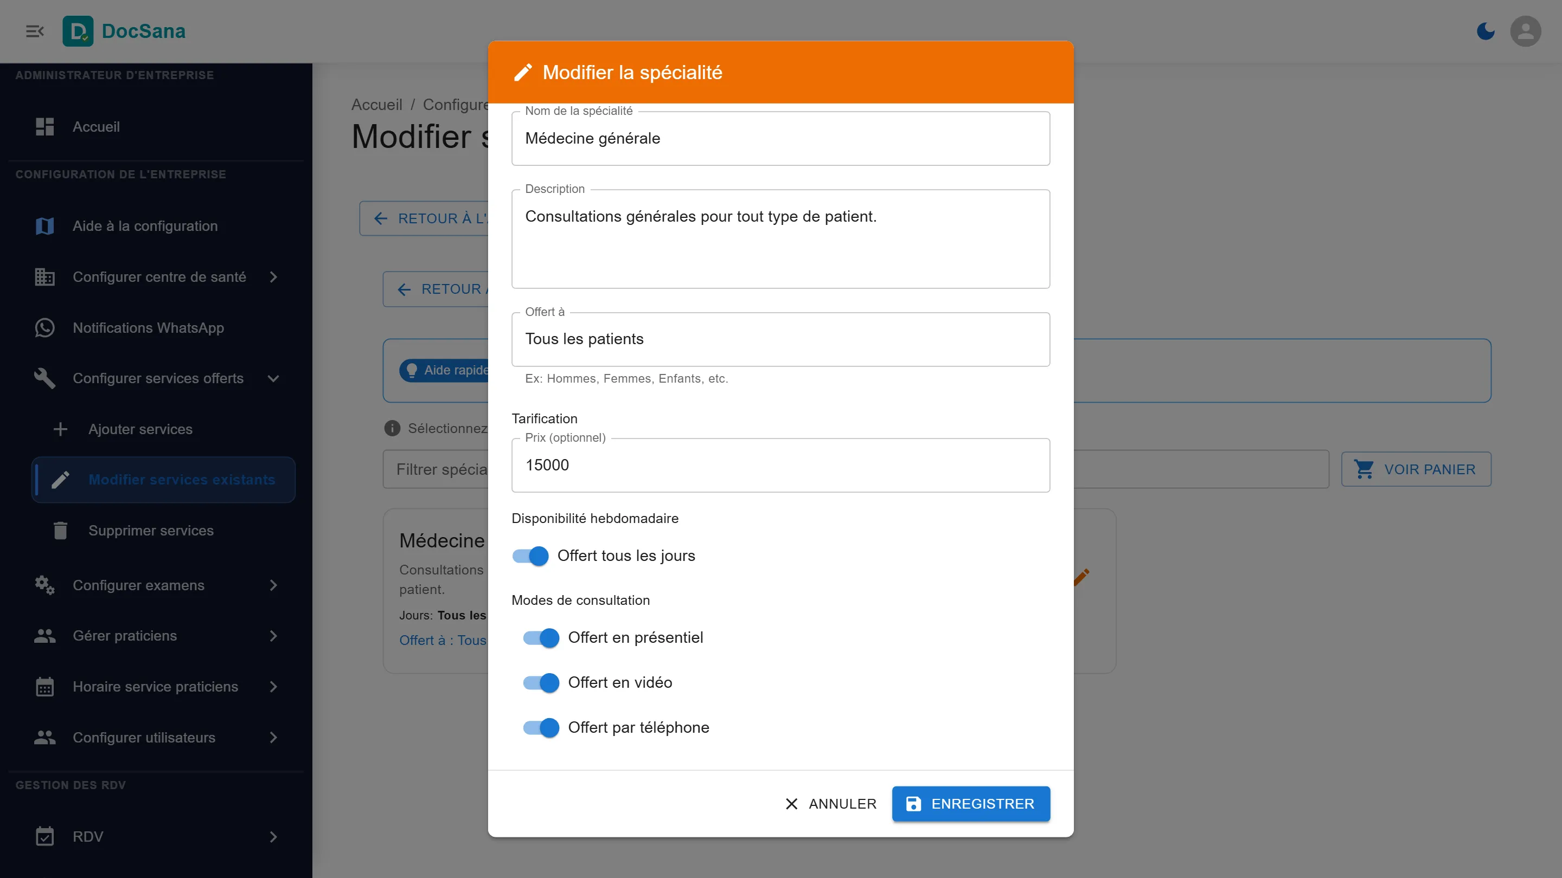Expand the Configurer utilisateurs chevron
This screenshot has height=878, width=1562.
[273, 738]
